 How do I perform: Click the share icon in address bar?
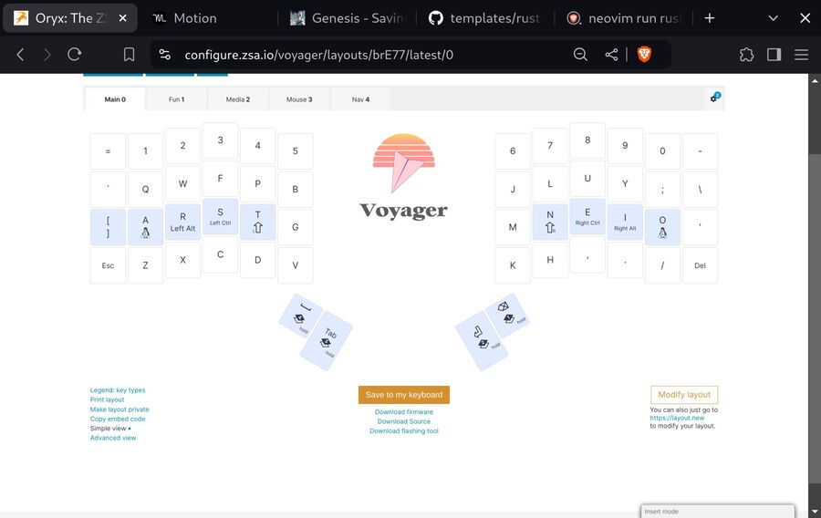(x=611, y=55)
